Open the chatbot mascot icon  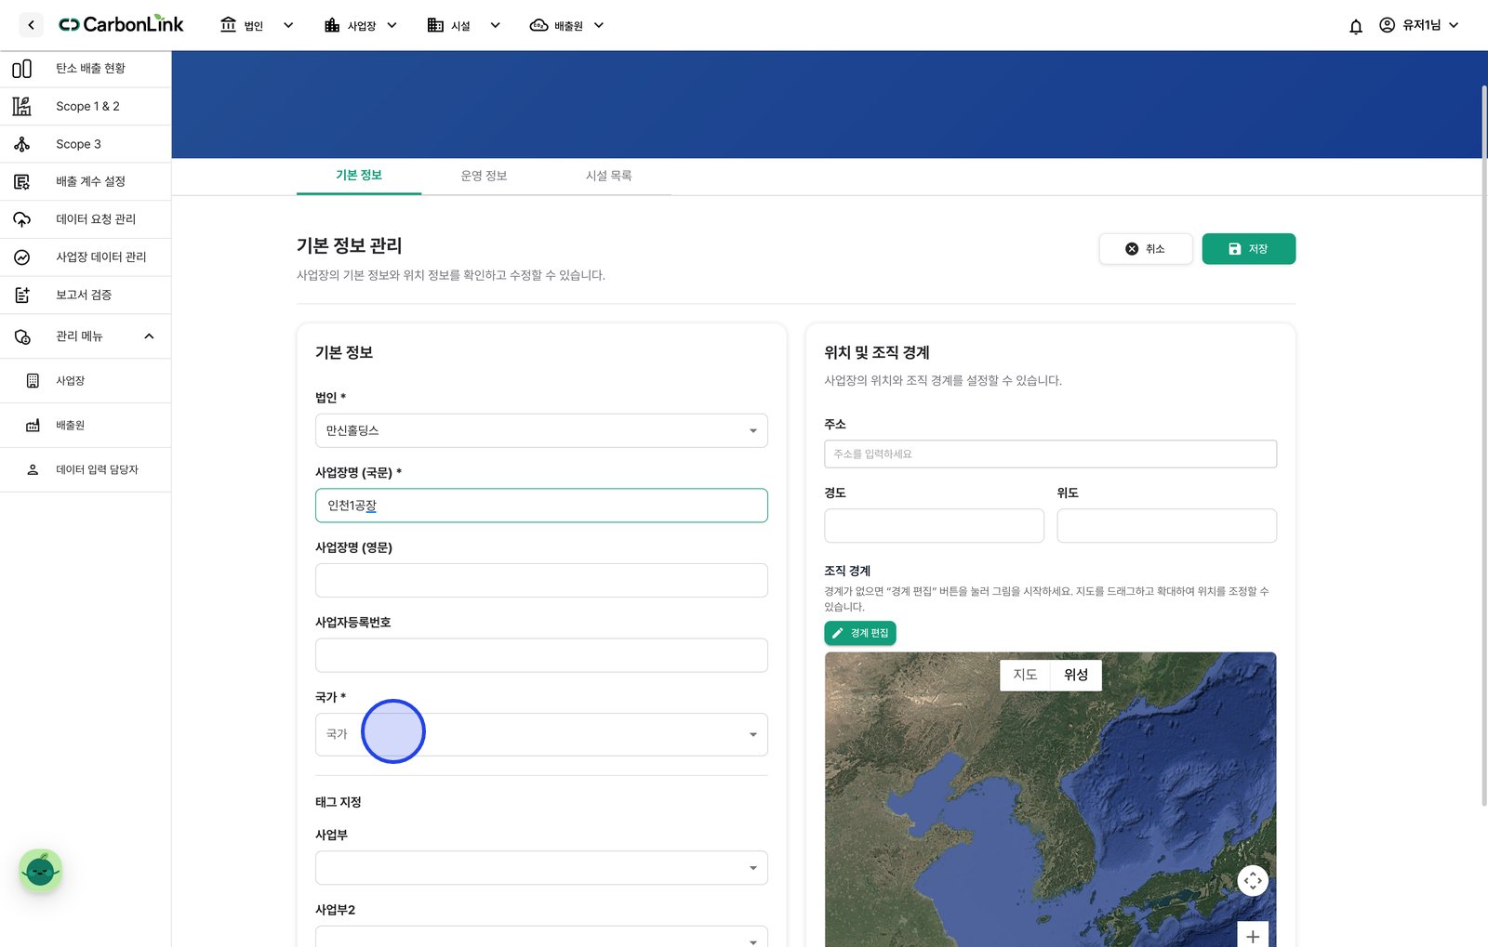40,871
